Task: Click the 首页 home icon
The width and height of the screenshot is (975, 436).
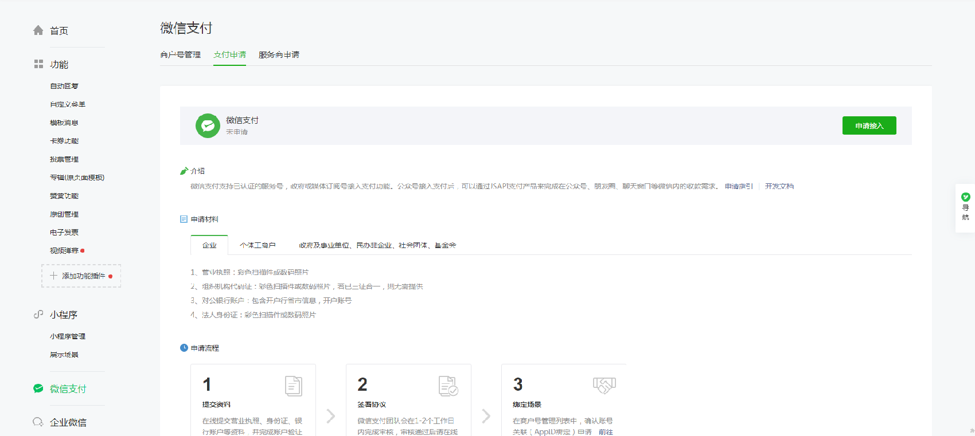Action: (38, 30)
